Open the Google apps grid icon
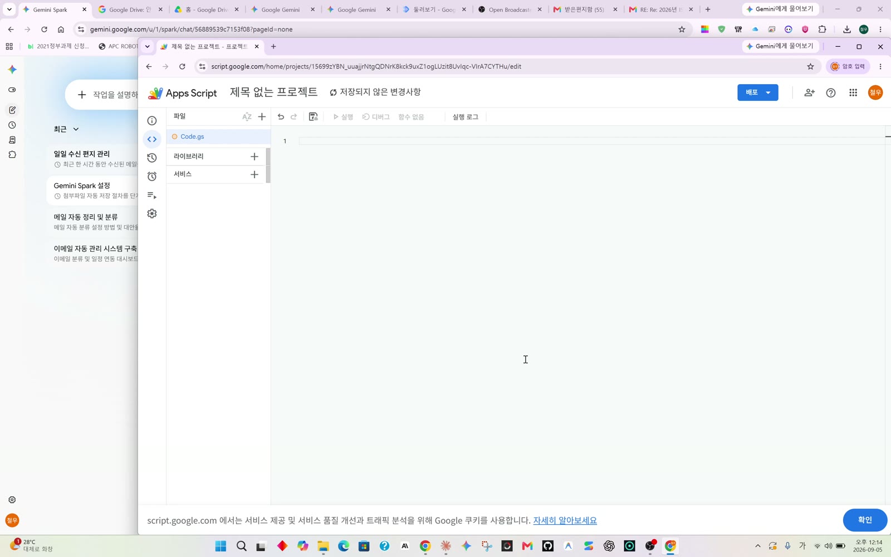The image size is (891, 557). tap(853, 92)
